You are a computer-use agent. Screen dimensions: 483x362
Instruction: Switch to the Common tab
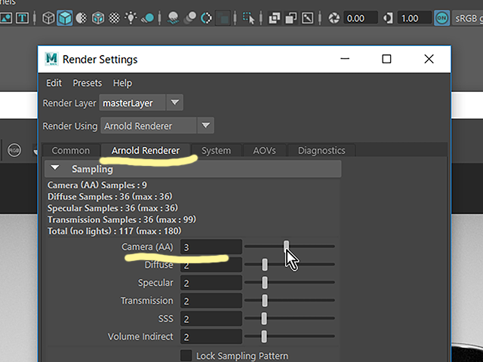(x=71, y=151)
